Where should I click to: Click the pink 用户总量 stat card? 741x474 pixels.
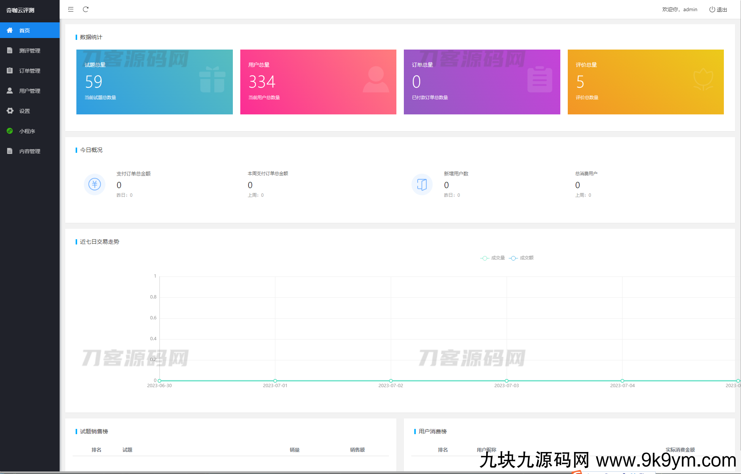pyautogui.click(x=318, y=82)
